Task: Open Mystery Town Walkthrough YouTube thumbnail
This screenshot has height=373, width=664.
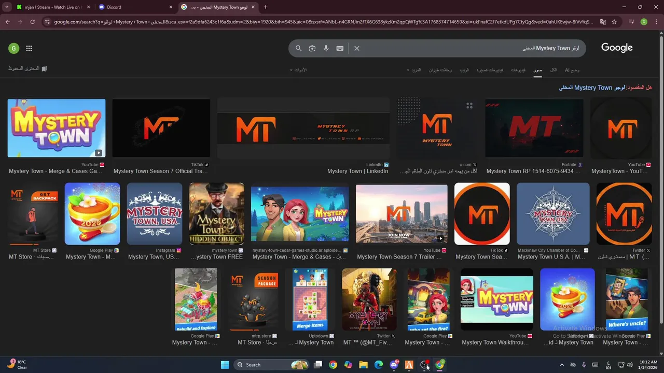Action: (497, 299)
